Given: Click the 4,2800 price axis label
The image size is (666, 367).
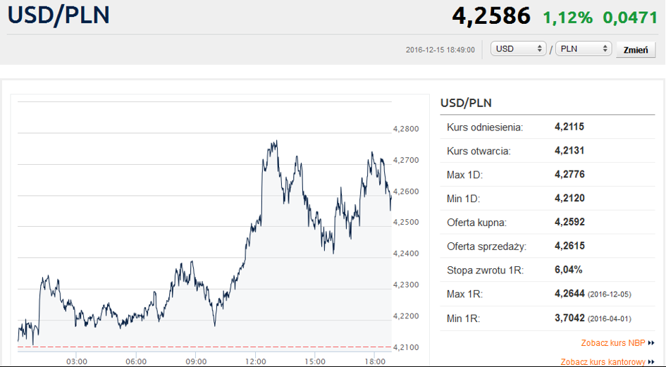Looking at the screenshot, I should 406,129.
